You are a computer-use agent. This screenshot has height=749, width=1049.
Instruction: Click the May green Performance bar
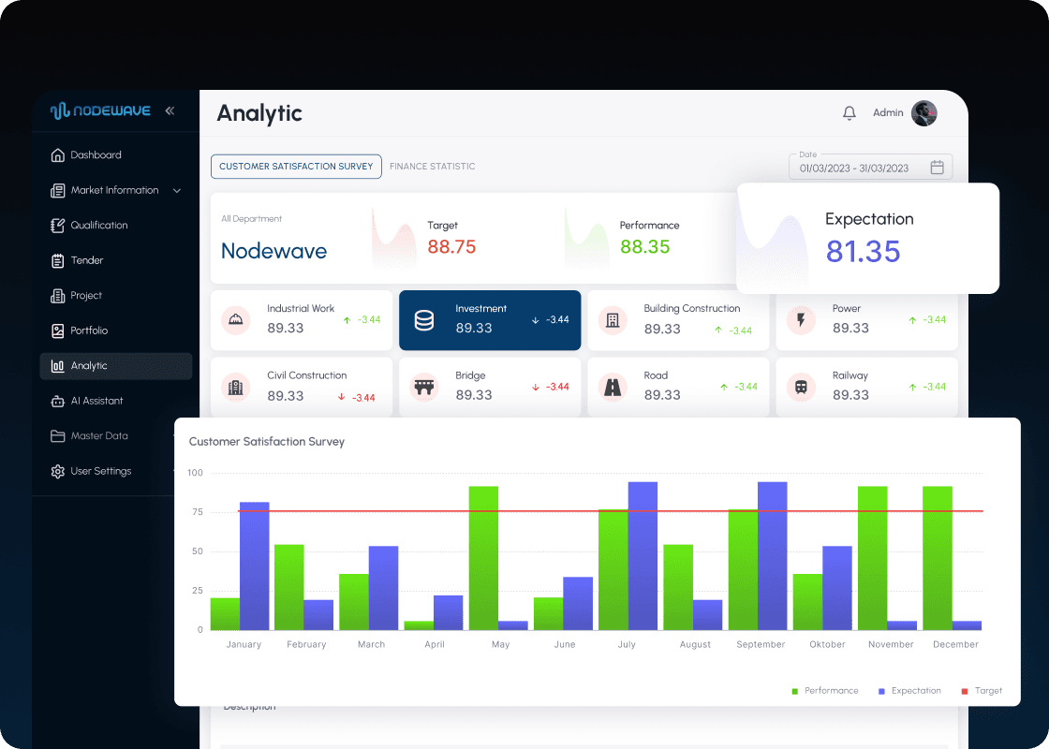(483, 558)
